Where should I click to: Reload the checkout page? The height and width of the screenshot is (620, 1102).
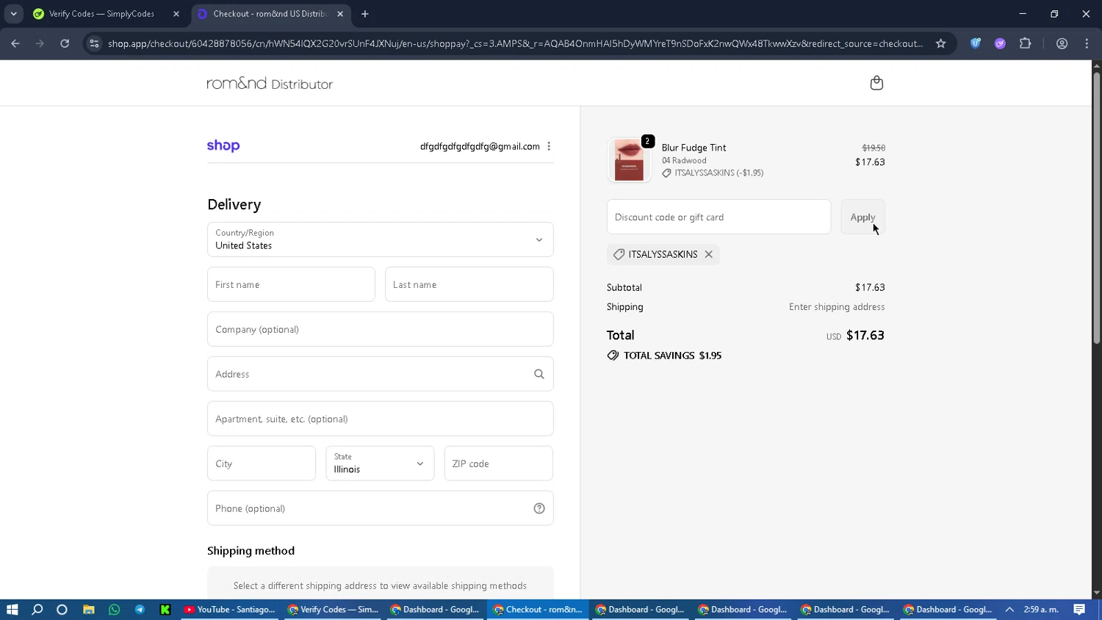tap(65, 43)
